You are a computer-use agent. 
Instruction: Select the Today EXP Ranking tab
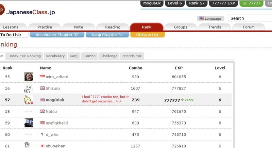pyautogui.click(x=24, y=56)
